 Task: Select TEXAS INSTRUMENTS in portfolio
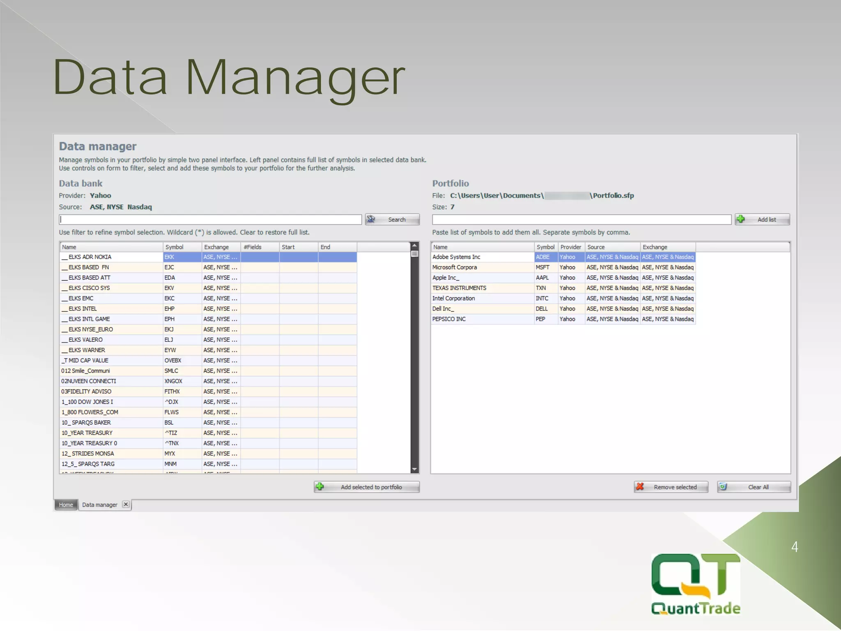pos(563,288)
